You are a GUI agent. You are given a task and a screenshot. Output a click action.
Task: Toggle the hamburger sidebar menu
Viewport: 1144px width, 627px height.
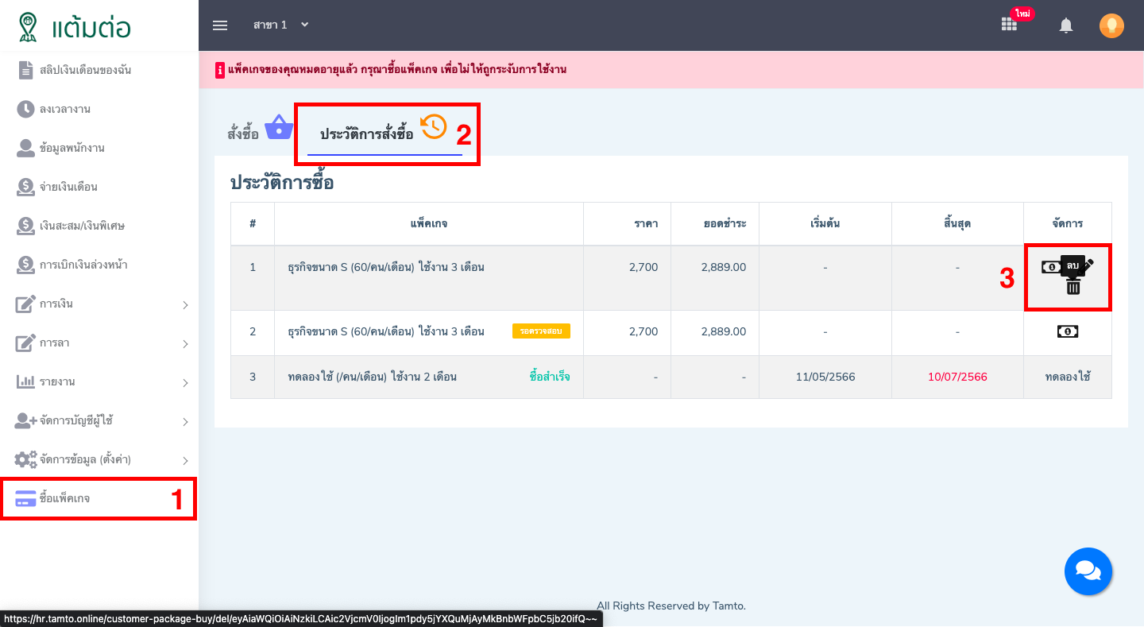tap(220, 25)
